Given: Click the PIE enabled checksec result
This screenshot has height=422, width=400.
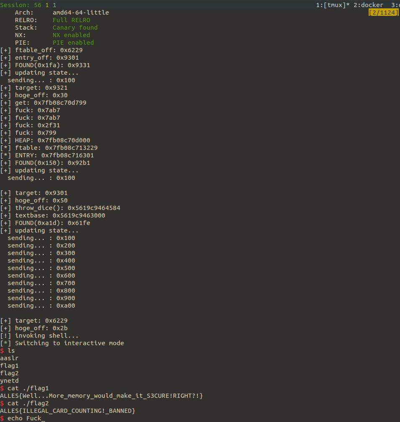Looking at the screenshot, I should 73,42.
